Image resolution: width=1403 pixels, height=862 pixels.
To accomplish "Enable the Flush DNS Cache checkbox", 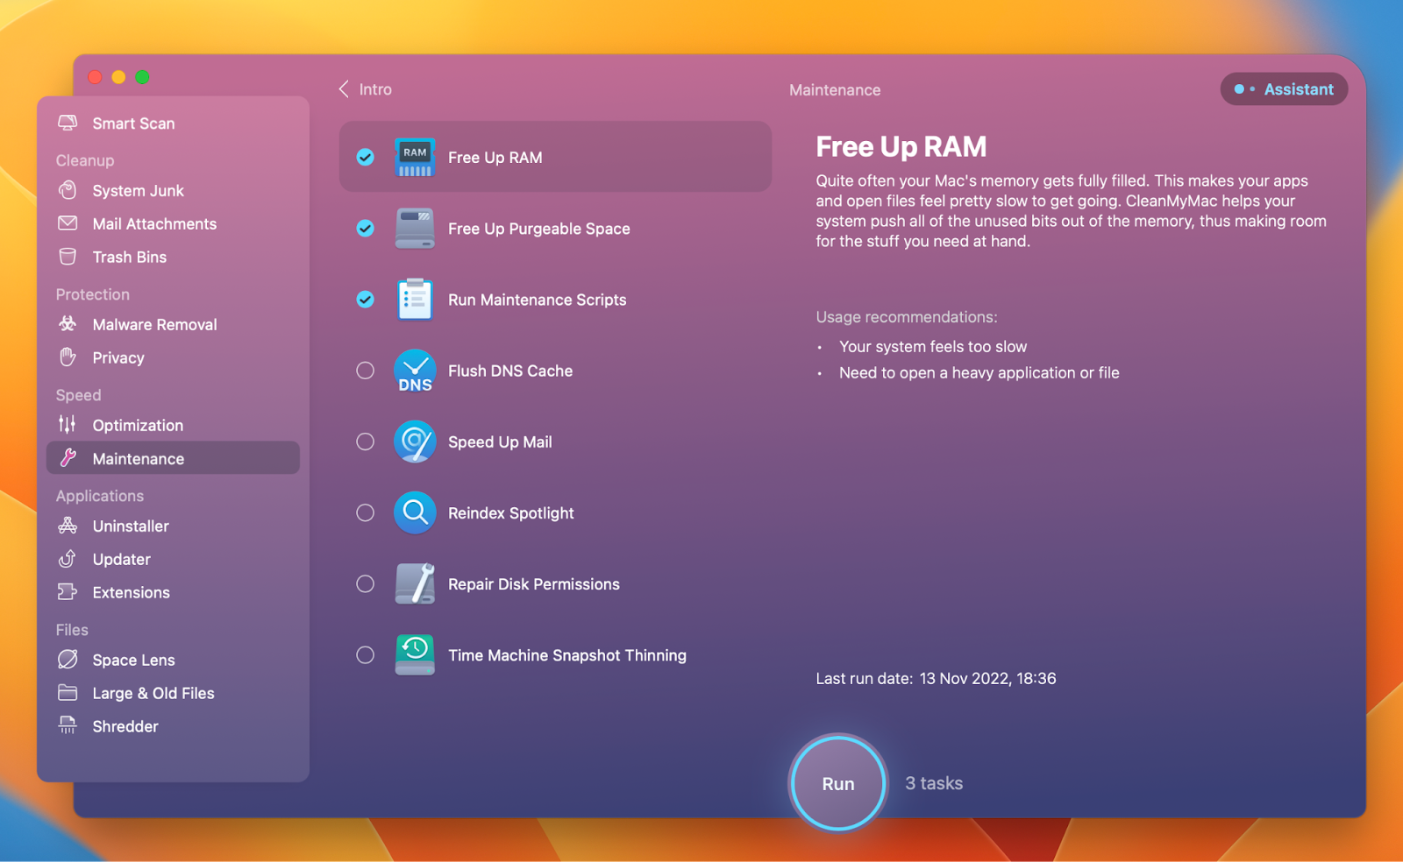I will [x=366, y=371].
